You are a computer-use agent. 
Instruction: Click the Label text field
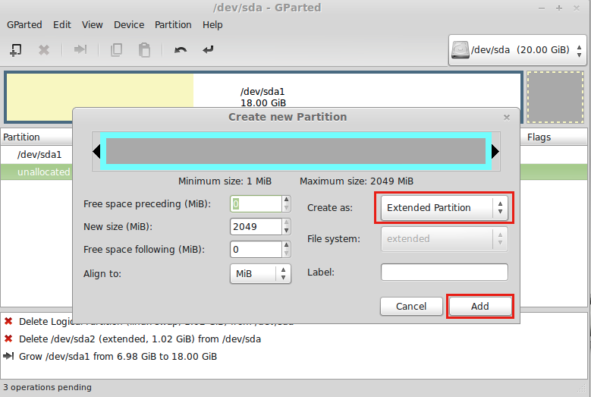(x=444, y=272)
